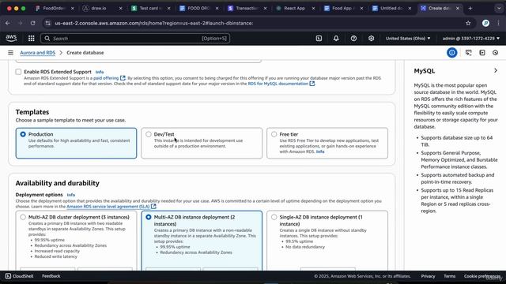Click Feedback in the footer

pos(51,276)
